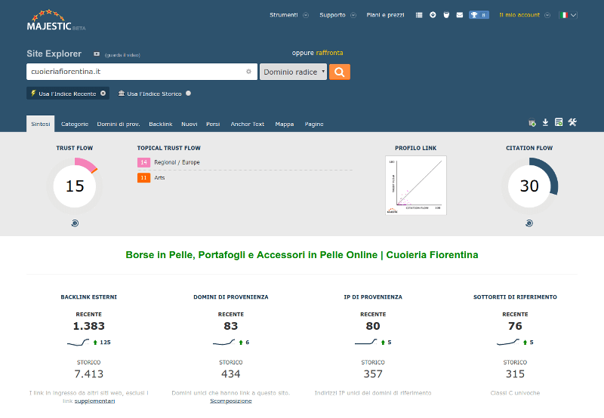Open the Supporto menu
Image resolution: width=604 pixels, height=418 pixels.
coord(332,15)
